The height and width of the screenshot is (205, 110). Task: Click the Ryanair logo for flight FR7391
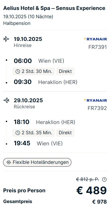[x=95, y=39]
